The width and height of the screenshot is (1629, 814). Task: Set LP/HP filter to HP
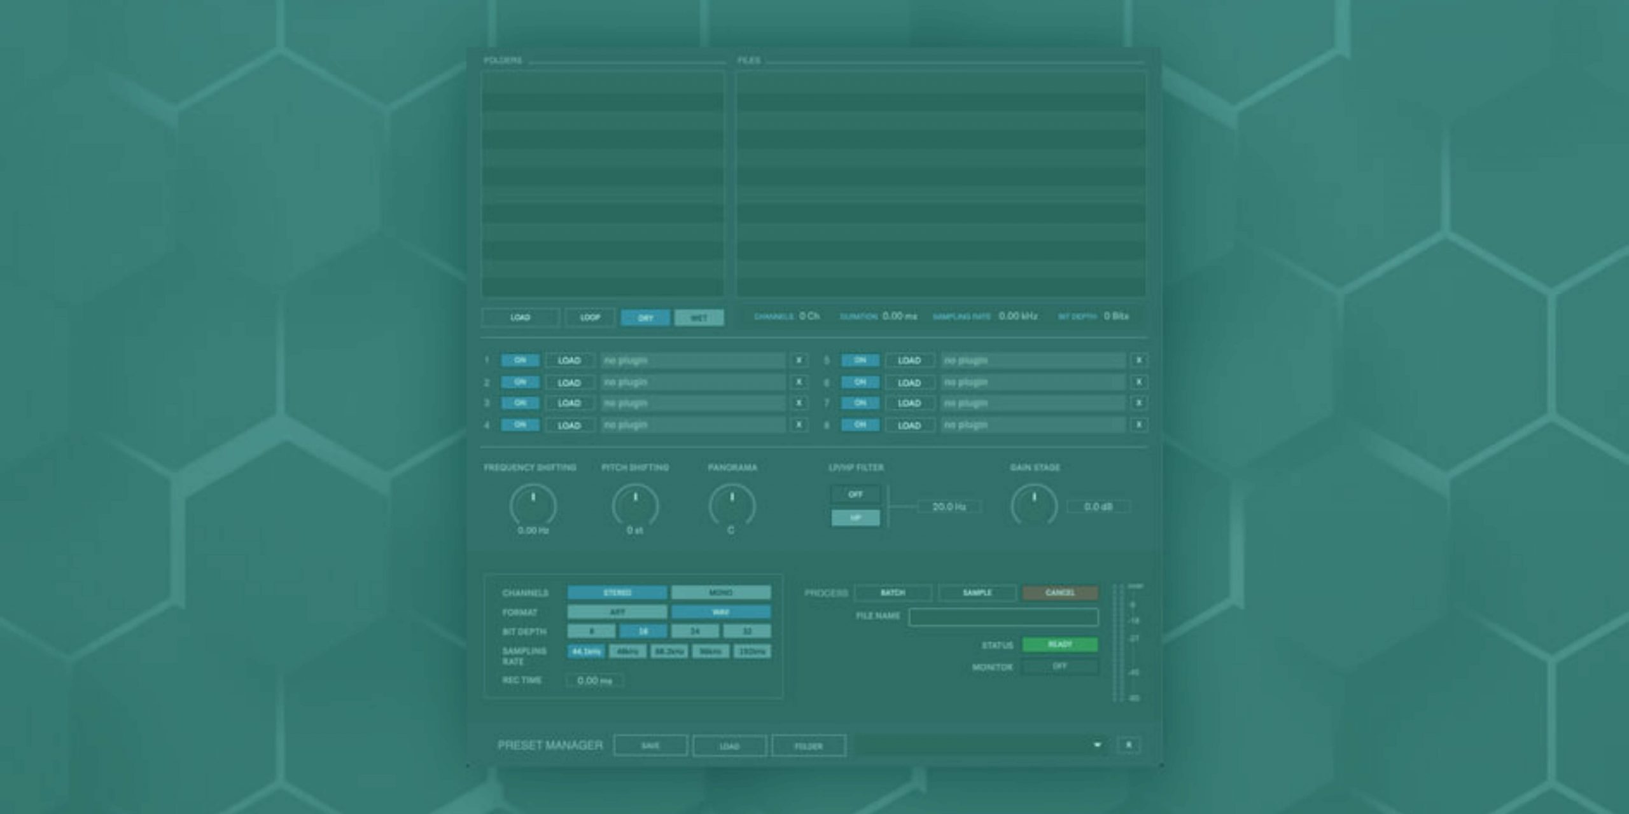coord(855,518)
